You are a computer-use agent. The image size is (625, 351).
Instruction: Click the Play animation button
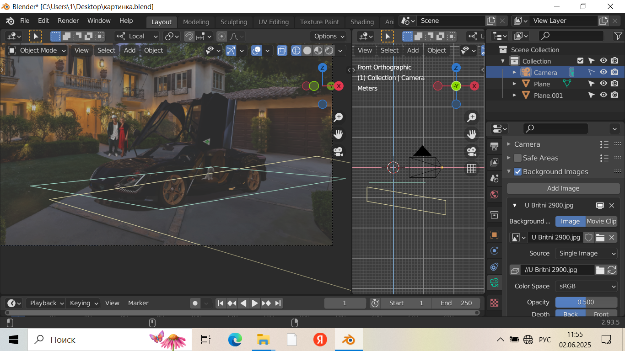coord(255,303)
